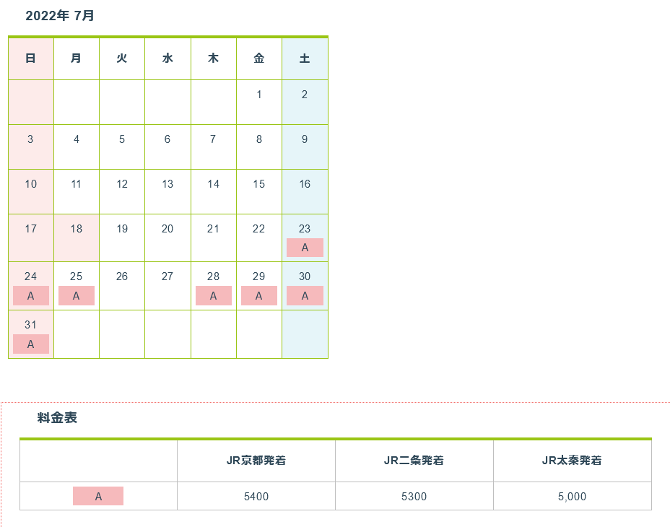Viewport: 670px width, 527px height.
Task: Click the A label on July 25
Action: click(77, 296)
